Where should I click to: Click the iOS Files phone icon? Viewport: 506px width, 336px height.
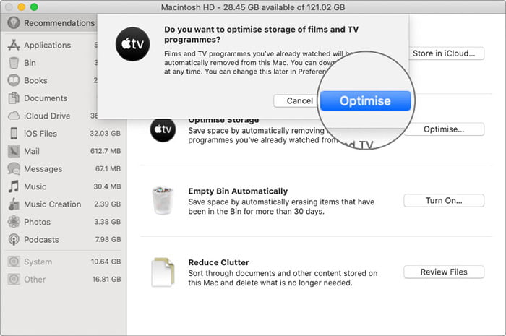(x=14, y=133)
